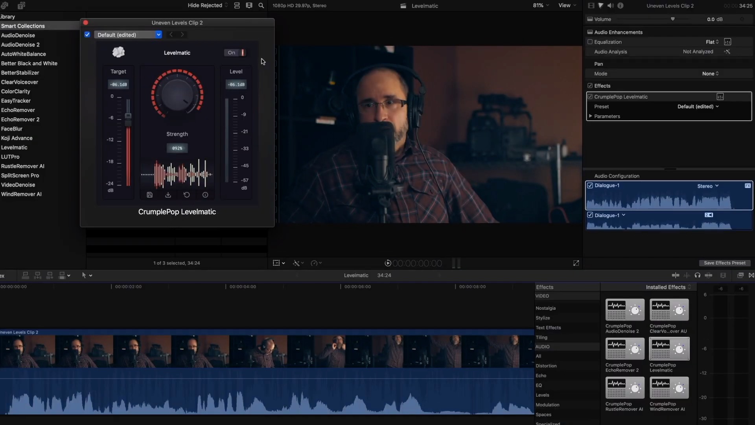The image size is (755, 425).
Task: Enable the Equalization checkbox
Action: tap(590, 42)
